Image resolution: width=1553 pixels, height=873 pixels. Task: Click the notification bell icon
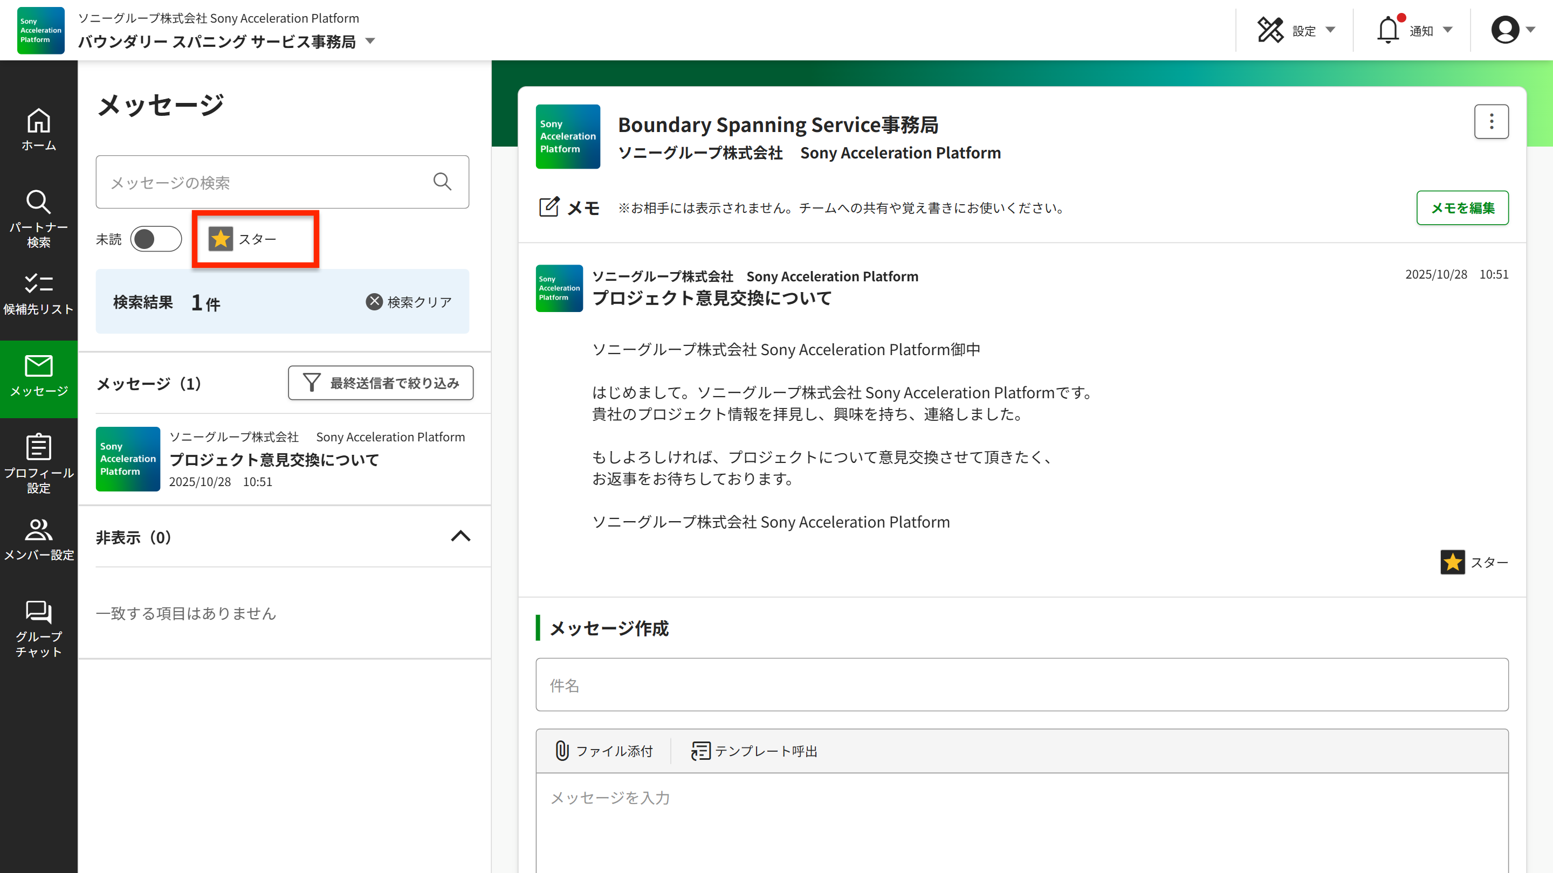(1387, 30)
